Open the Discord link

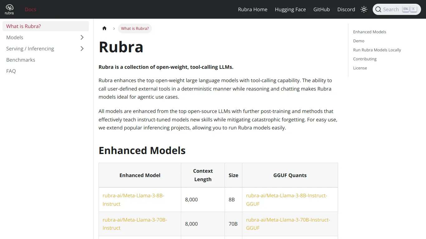(346, 9)
